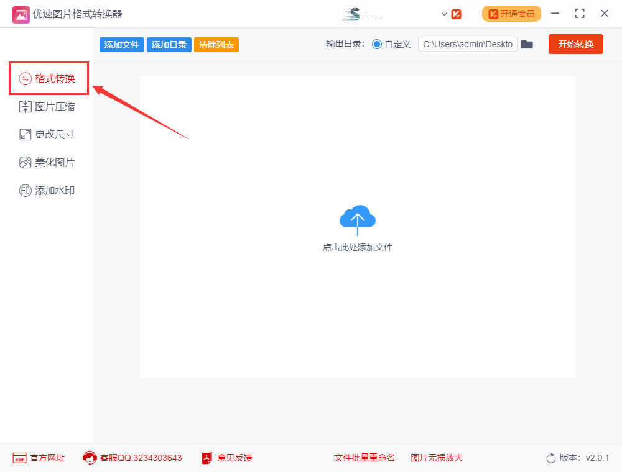The height and width of the screenshot is (472, 622).
Task: Start conversion with 开始转换 button
Action: point(575,44)
